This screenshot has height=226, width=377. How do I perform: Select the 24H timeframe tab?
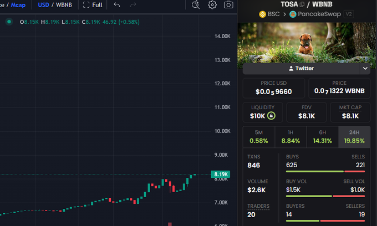(354, 137)
